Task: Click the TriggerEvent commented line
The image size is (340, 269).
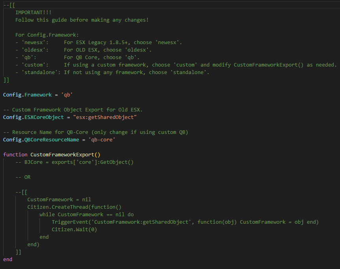Action: pyautogui.click(x=185, y=222)
